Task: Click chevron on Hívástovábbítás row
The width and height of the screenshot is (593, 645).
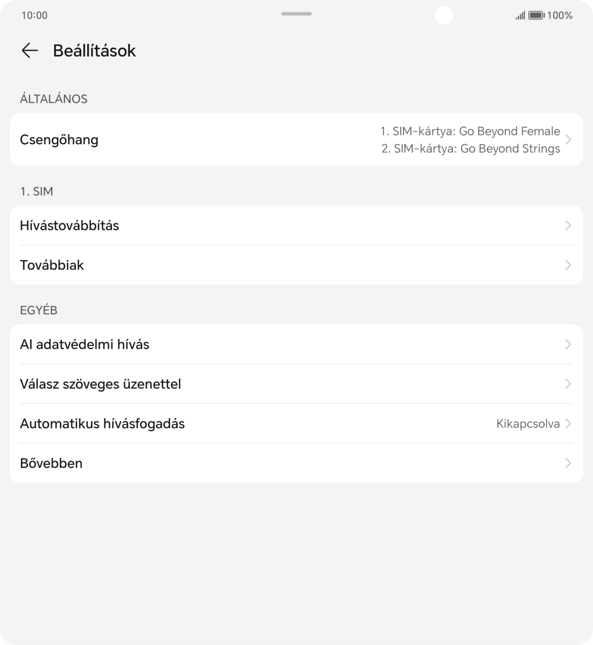Action: [568, 226]
